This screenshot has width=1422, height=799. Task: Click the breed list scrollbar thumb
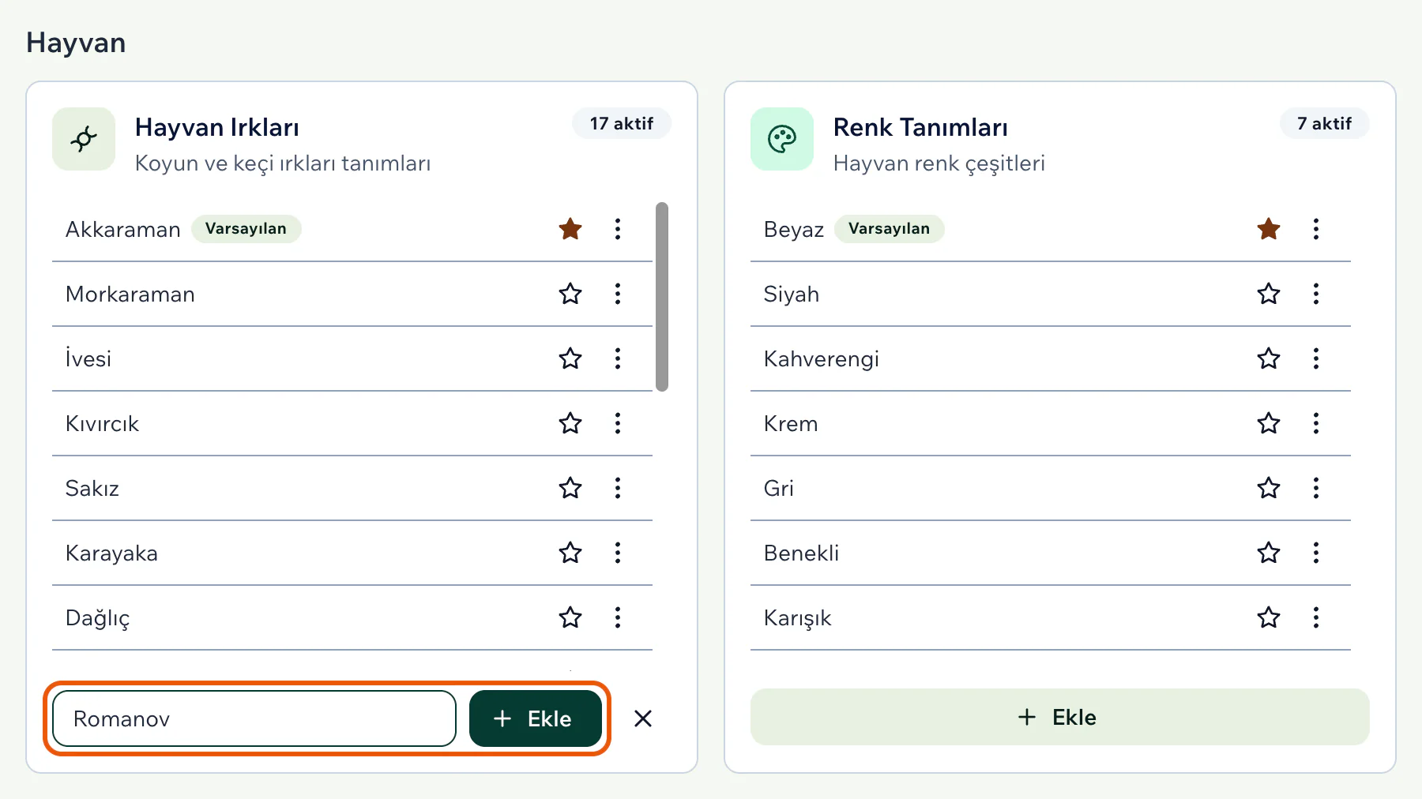pos(662,297)
